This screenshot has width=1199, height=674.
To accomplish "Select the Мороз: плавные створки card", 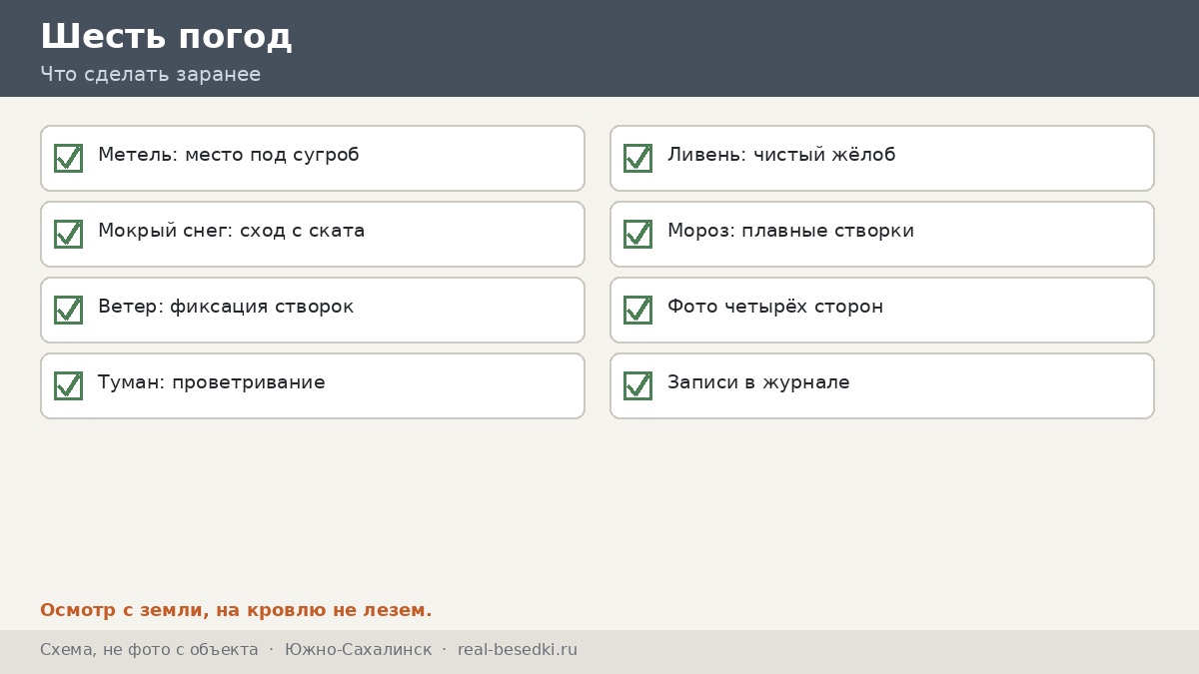I will [882, 234].
